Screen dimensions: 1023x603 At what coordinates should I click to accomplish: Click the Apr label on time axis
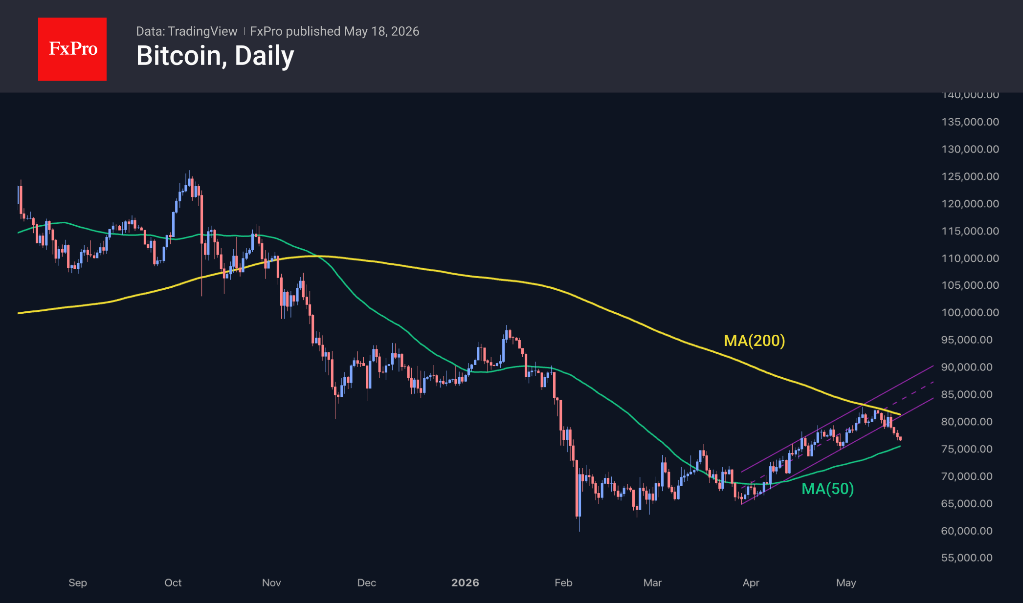[751, 582]
